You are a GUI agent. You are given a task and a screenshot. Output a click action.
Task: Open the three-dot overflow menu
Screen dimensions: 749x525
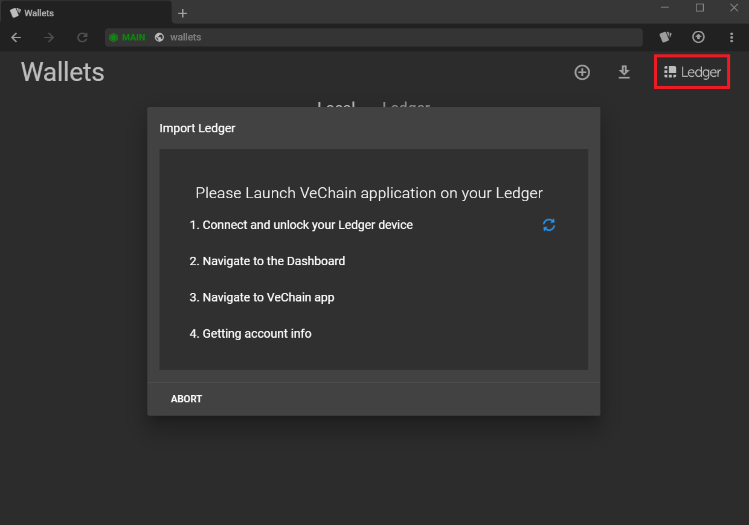pyautogui.click(x=731, y=37)
